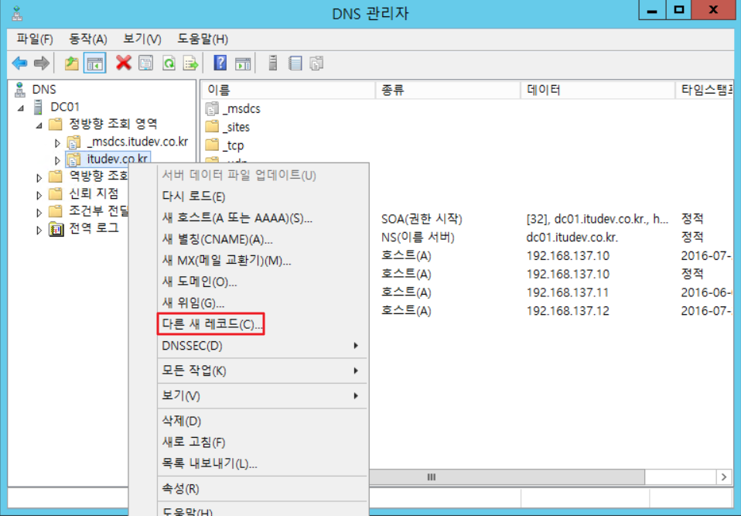This screenshot has width=741, height=516.
Task: Open the _msdcs folder in record list
Action: pos(241,109)
